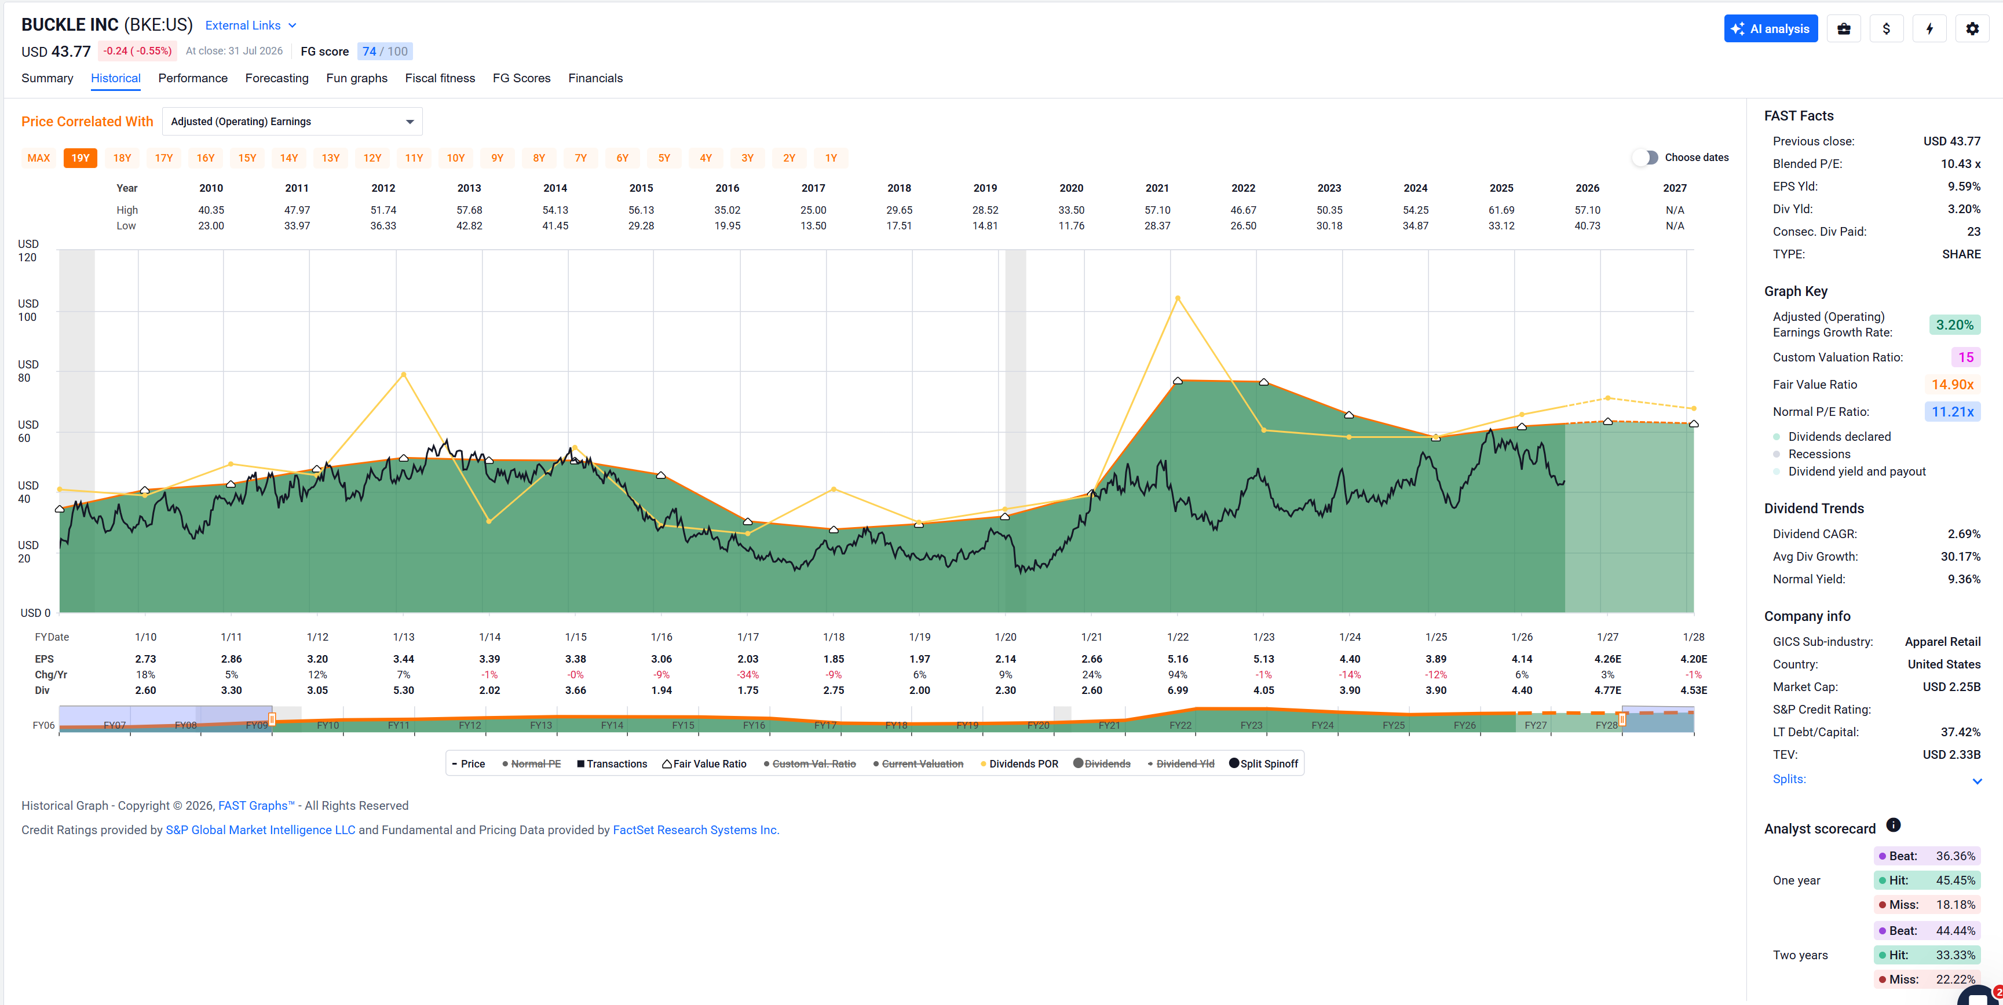The height and width of the screenshot is (1005, 2003).
Task: Click the Analyst scorecard info icon
Action: [1894, 825]
